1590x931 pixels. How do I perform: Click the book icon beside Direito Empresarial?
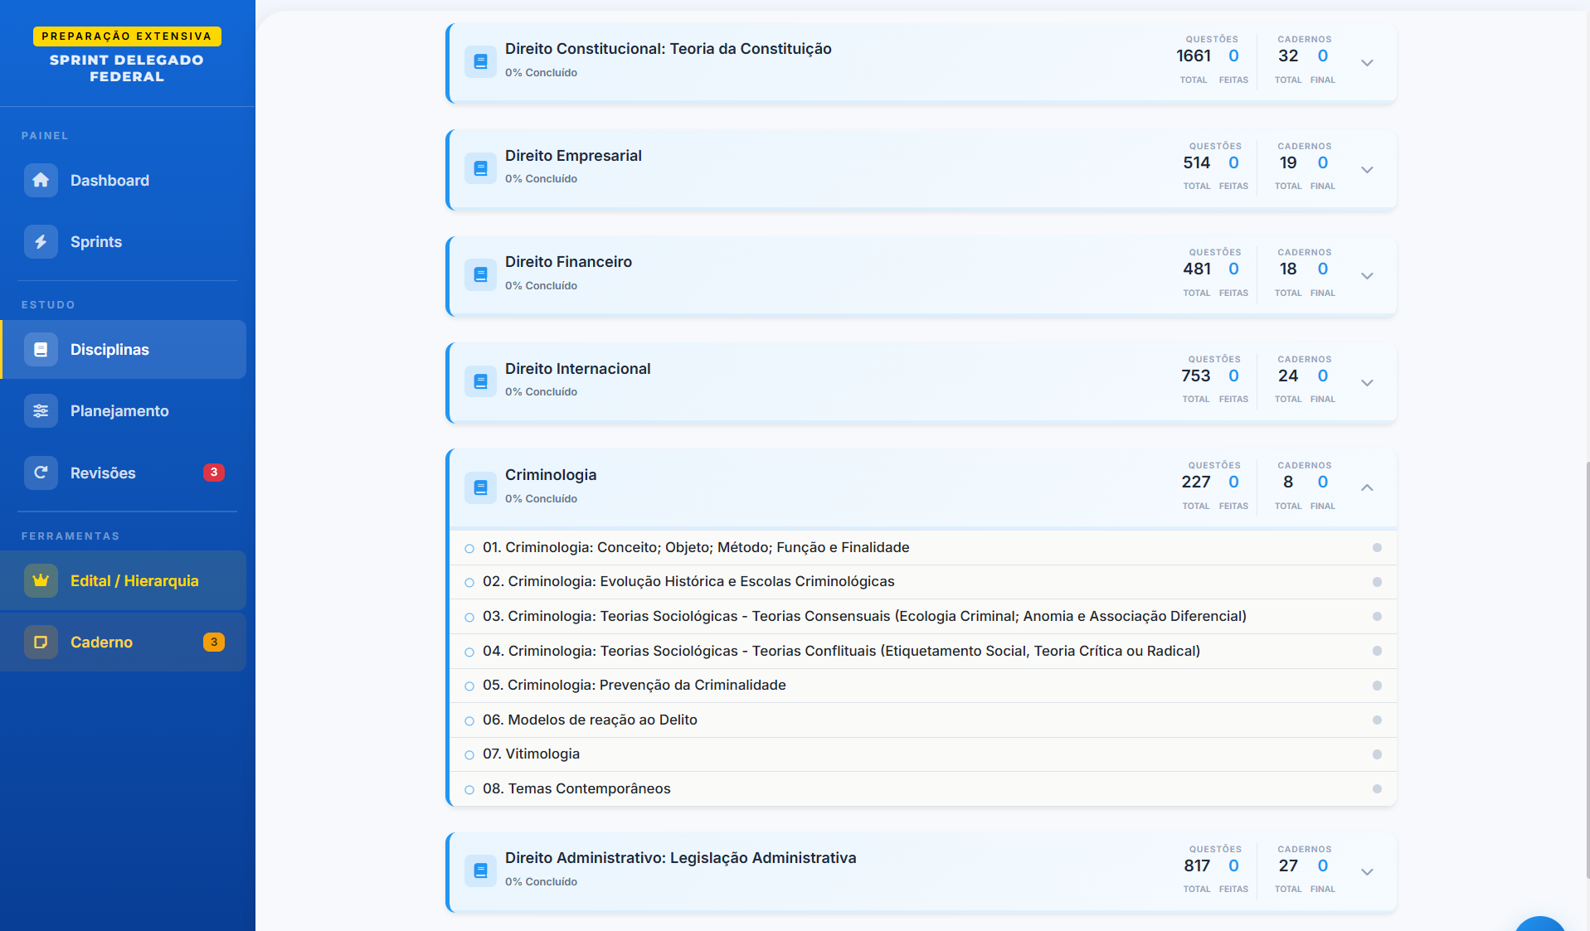pyautogui.click(x=480, y=168)
